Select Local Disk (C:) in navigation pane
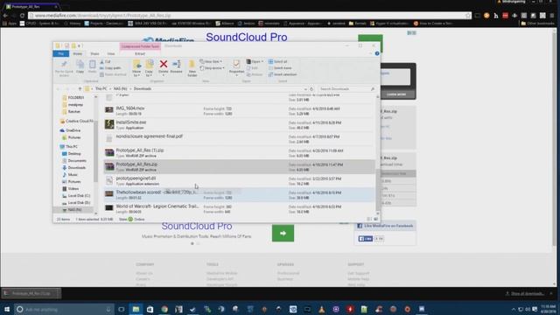Viewport: 560px width, 315px height. coord(79,196)
